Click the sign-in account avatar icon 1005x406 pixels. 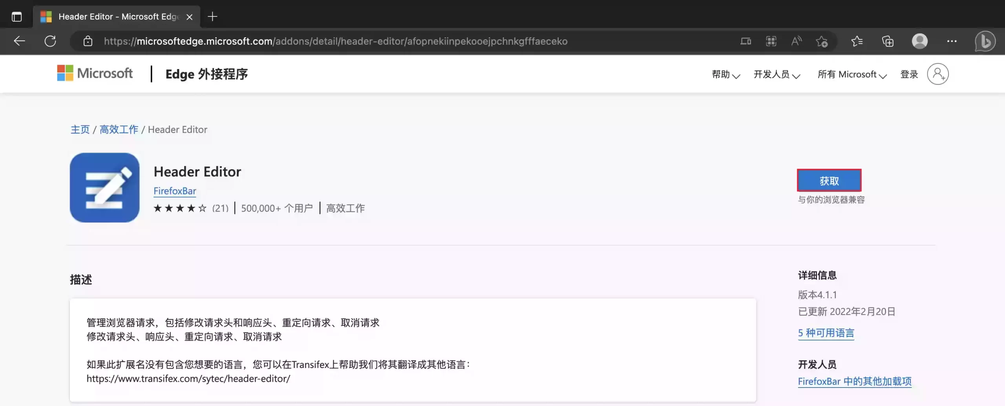coord(937,74)
